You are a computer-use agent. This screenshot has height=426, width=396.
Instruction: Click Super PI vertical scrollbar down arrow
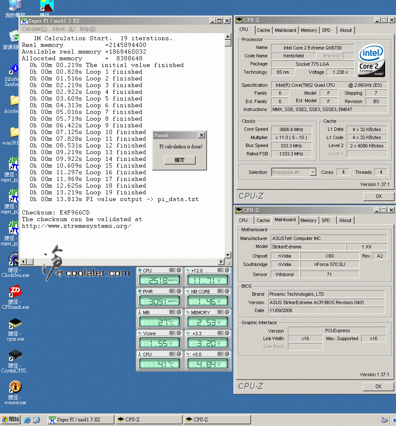click(x=228, y=255)
